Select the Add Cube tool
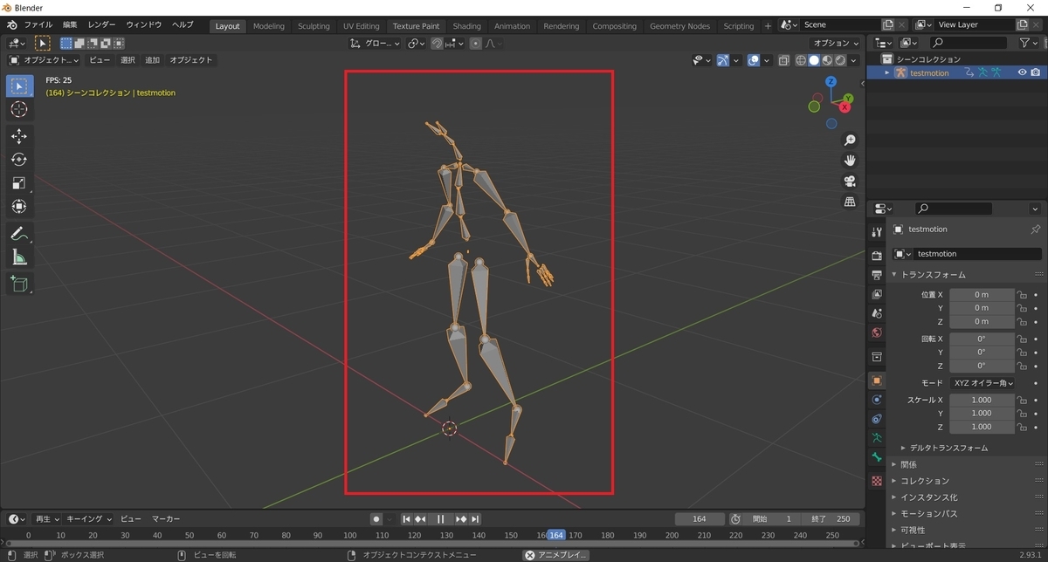This screenshot has height=562, width=1048. tap(19, 284)
